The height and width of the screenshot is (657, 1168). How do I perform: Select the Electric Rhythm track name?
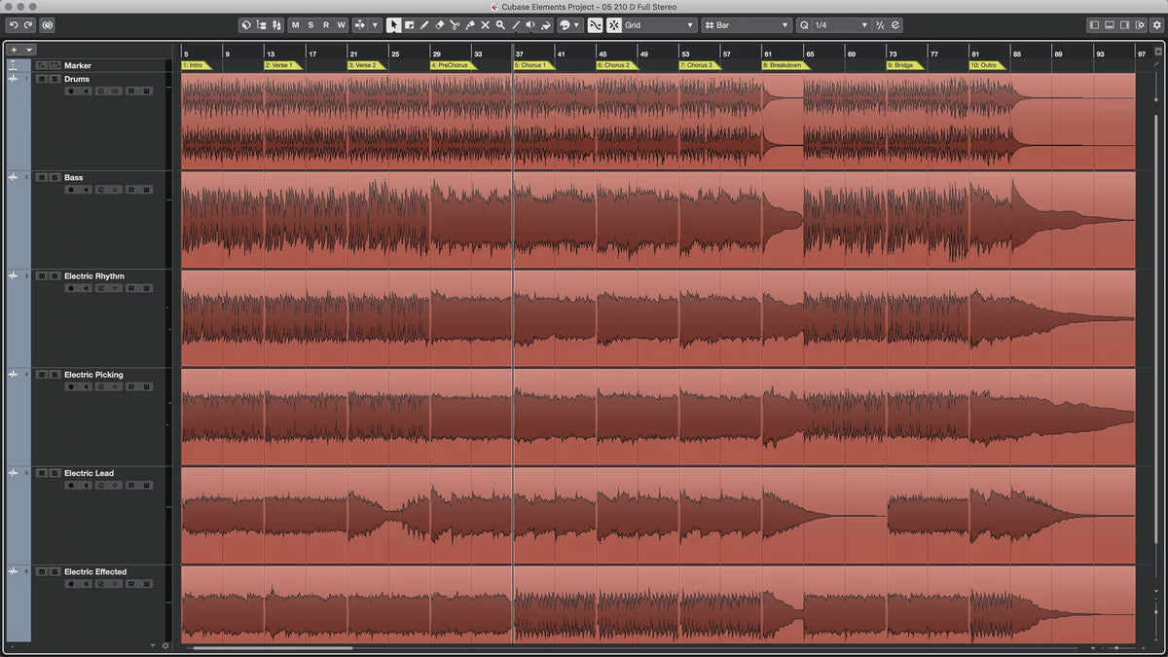point(94,276)
